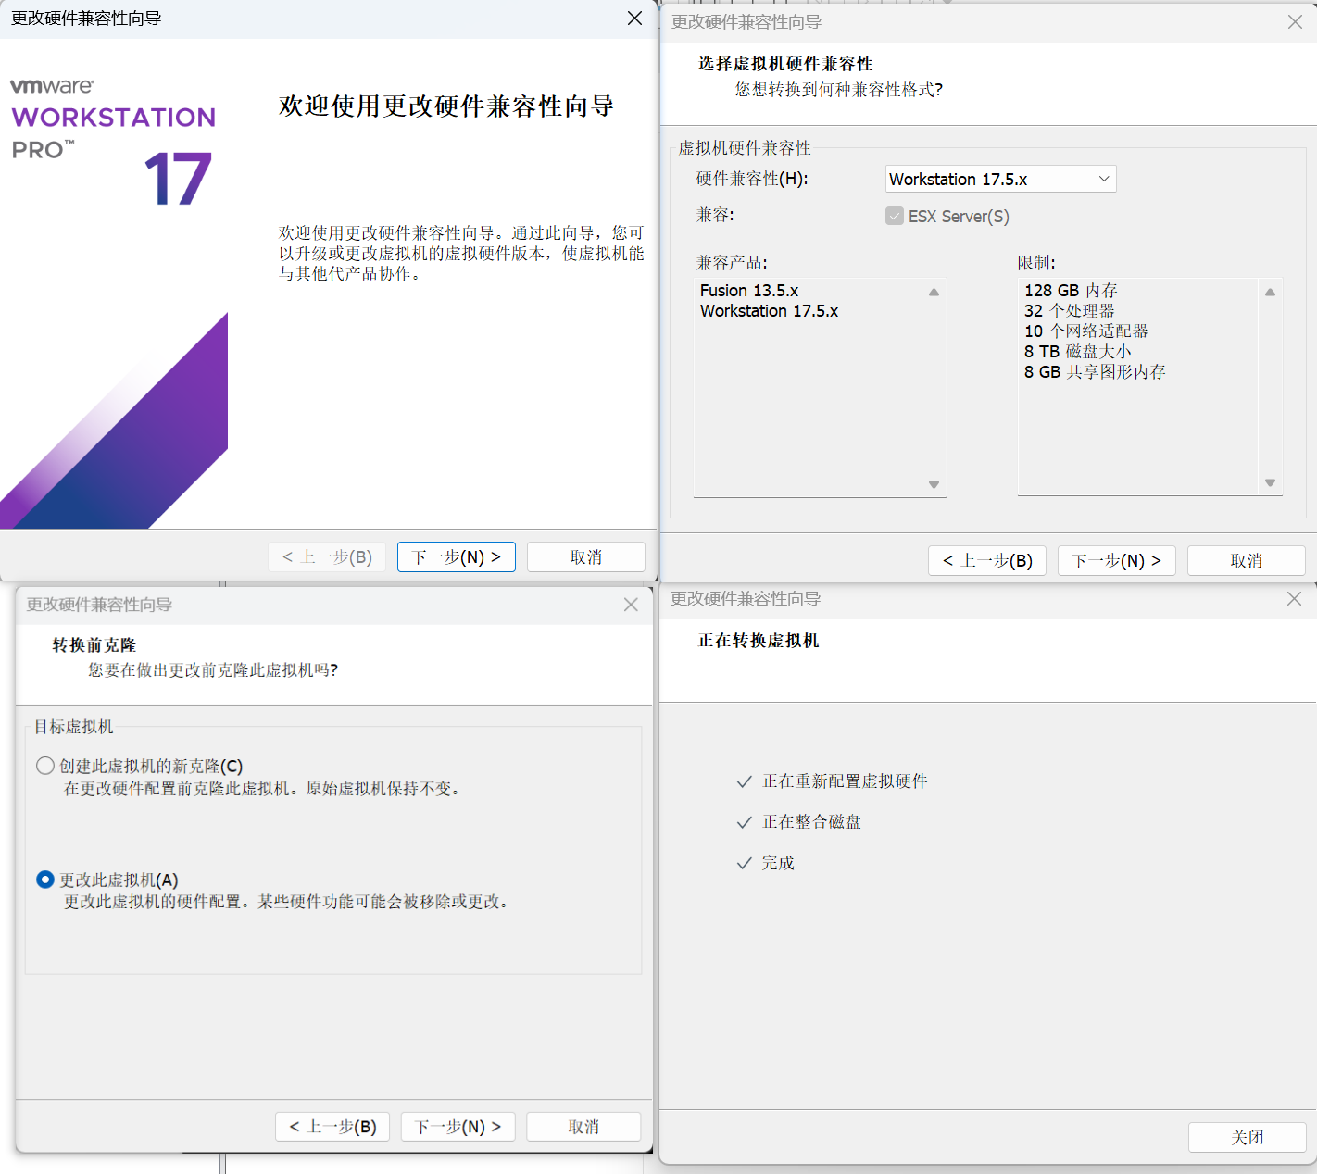
Task: Click 关闭 in the conversion progress dialog
Action: 1247,1137
